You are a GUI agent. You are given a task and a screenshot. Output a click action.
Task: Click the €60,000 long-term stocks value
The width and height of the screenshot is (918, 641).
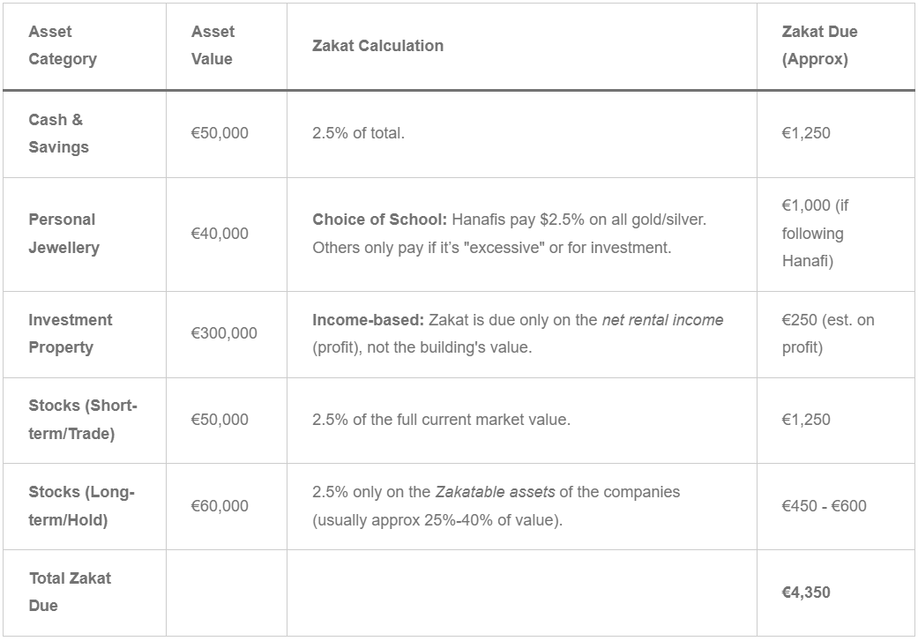(x=220, y=506)
